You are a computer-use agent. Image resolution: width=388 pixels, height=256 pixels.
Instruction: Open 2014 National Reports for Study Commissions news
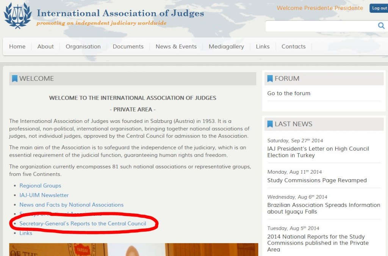[318, 243]
